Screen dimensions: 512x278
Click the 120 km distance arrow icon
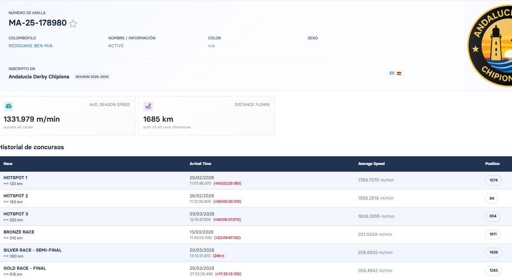(6, 184)
